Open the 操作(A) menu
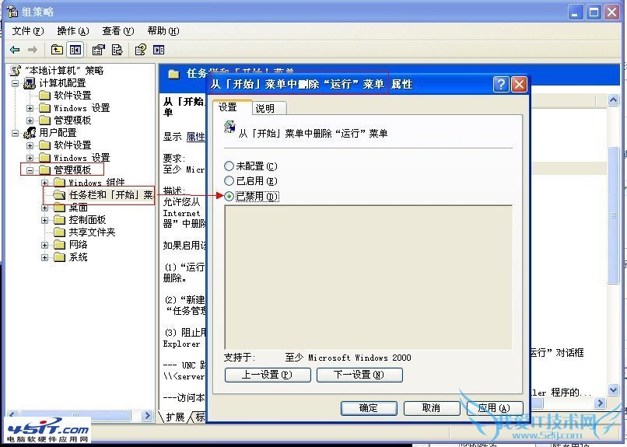627x447 pixels. point(73,31)
